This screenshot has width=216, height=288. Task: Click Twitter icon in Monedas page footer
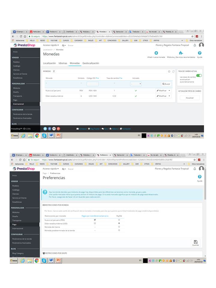(45, 129)
